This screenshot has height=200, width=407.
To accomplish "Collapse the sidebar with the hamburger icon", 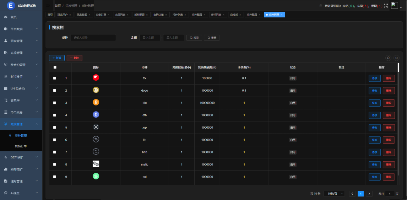I will (x=48, y=6).
